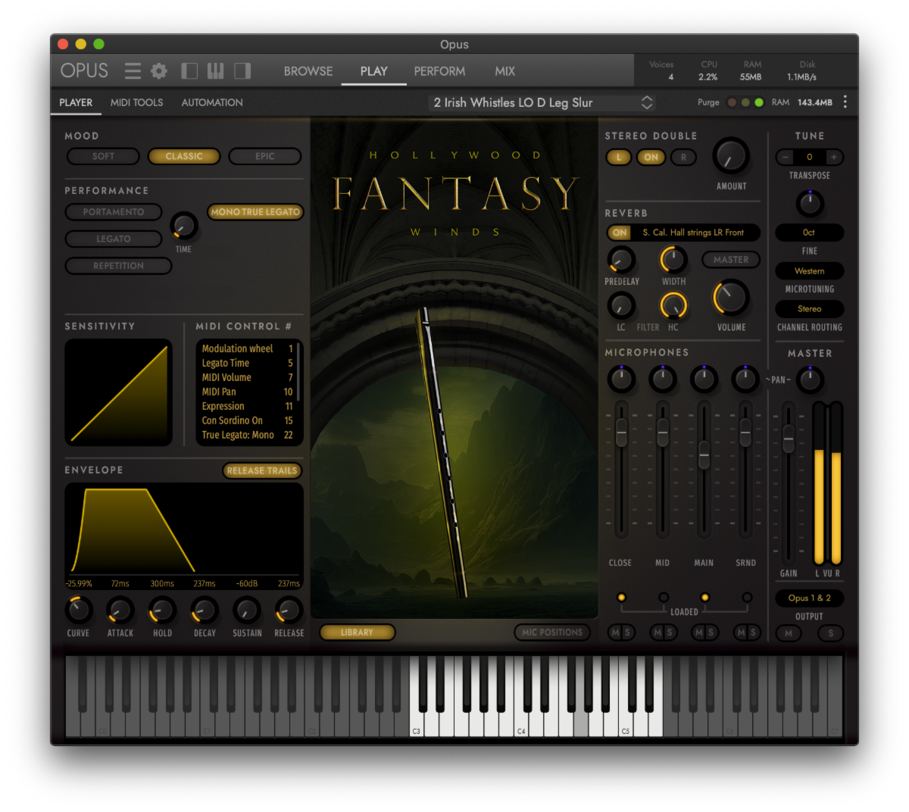Click the green Purge indicator dot
909x812 pixels.
click(758, 102)
